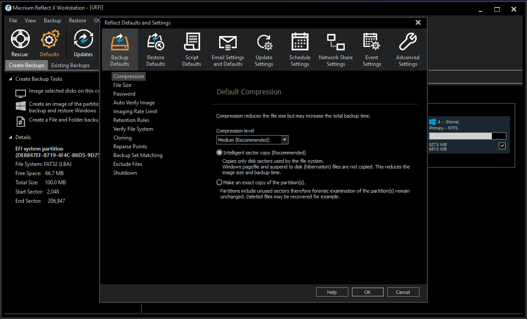Screen dimensions: 527x319
Task: Toggle the checkbox on partition 4
Action: 502,146
